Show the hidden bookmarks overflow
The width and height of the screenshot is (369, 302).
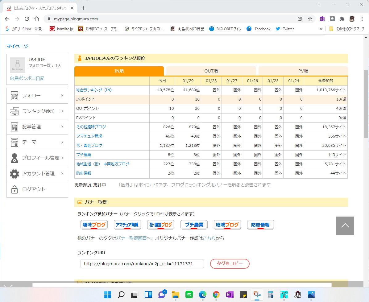pyautogui.click(x=321, y=29)
